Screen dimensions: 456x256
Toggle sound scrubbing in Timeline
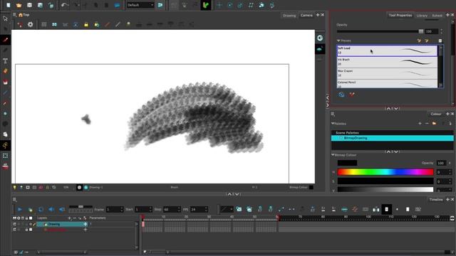62,209
